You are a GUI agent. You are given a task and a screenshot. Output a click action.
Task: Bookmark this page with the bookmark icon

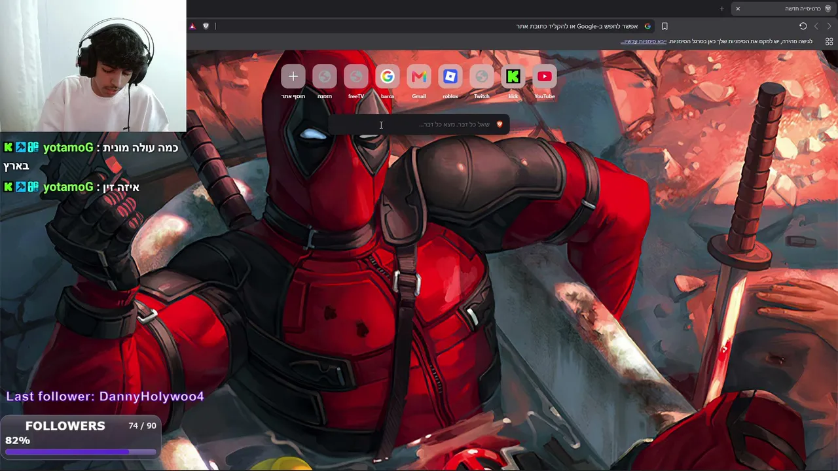[x=665, y=26]
